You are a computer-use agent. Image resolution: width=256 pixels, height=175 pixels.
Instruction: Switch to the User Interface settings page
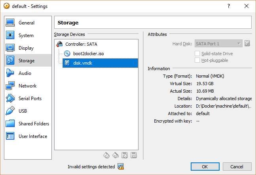pos(28,136)
